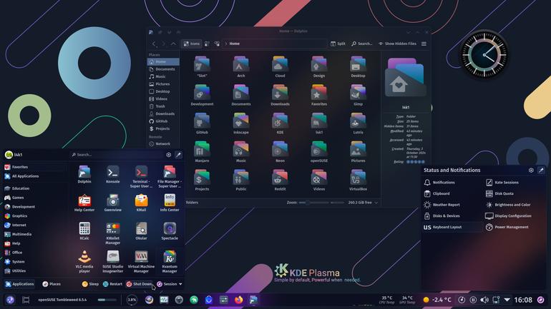Open File Manager - Super User mode

(170, 176)
